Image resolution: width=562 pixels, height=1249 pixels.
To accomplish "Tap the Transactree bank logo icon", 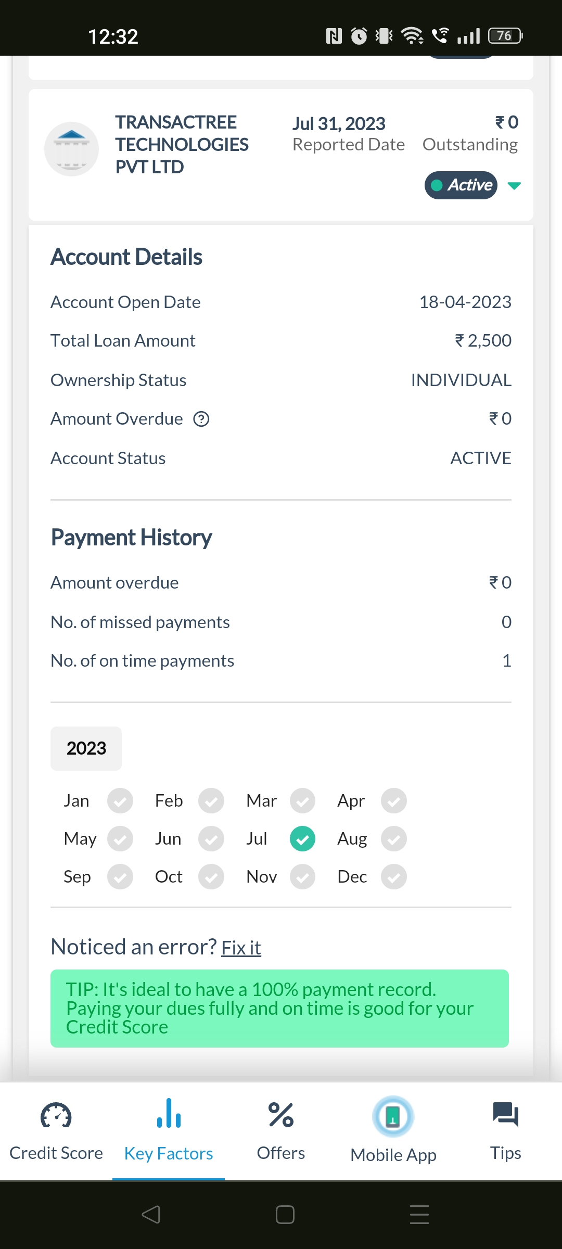I will (x=71, y=149).
